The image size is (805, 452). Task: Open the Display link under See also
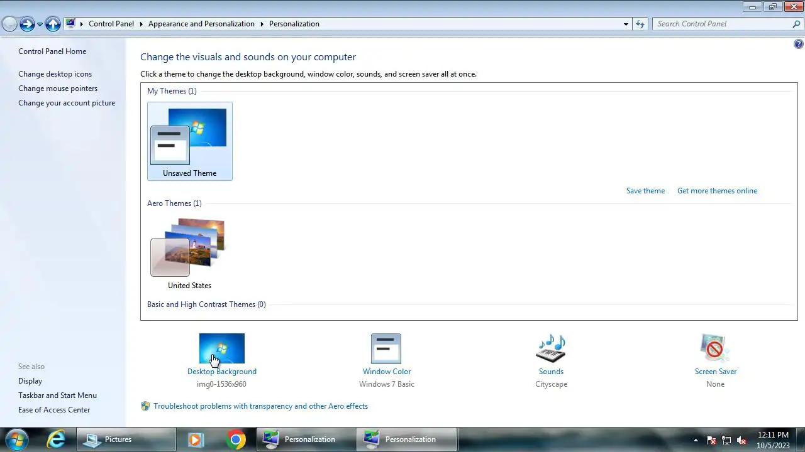[x=30, y=381]
